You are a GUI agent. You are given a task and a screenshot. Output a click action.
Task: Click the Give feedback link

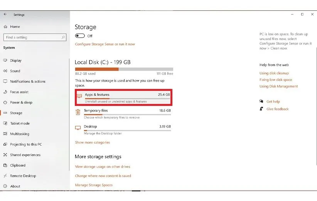click(277, 109)
